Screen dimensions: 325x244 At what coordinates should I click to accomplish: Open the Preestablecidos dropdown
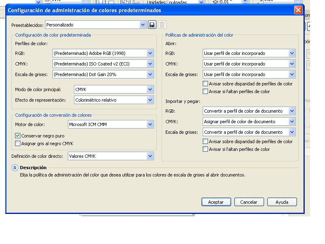pos(96,25)
